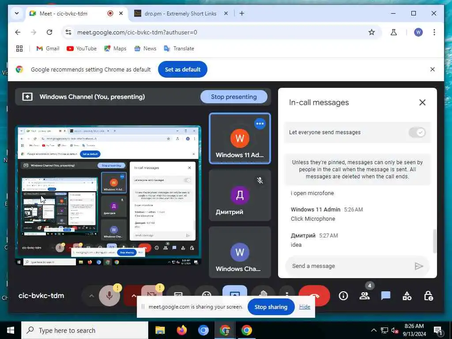The height and width of the screenshot is (339, 452).
Task: Open host controls lock icon
Action: click(x=428, y=296)
